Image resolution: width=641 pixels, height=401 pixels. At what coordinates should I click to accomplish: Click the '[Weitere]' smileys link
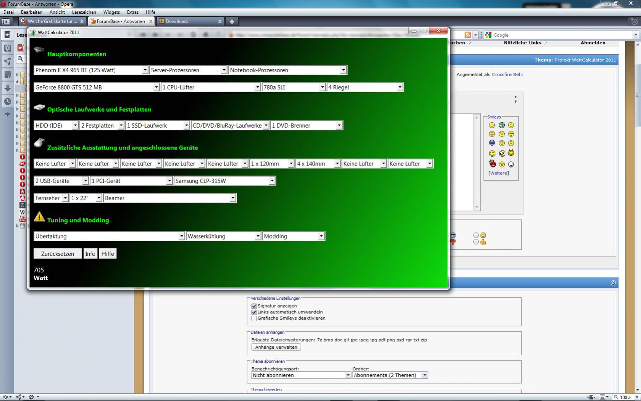click(499, 173)
